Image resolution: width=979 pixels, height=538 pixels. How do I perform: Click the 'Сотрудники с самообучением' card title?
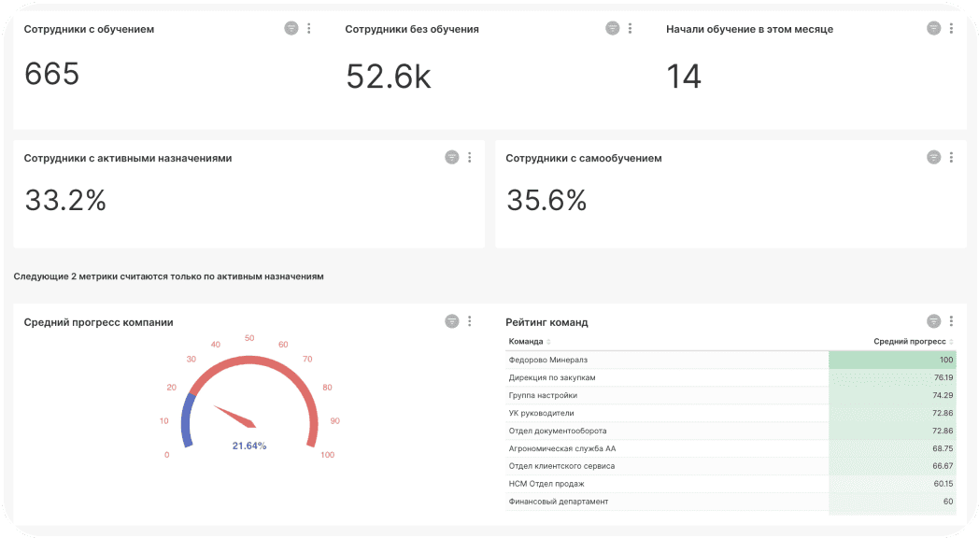584,159
